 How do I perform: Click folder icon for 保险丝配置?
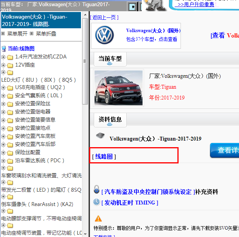pyautogui.click(x=10, y=153)
